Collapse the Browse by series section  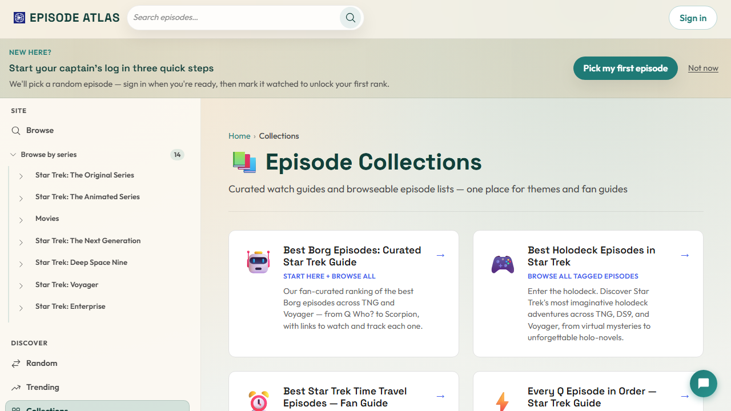click(13, 155)
